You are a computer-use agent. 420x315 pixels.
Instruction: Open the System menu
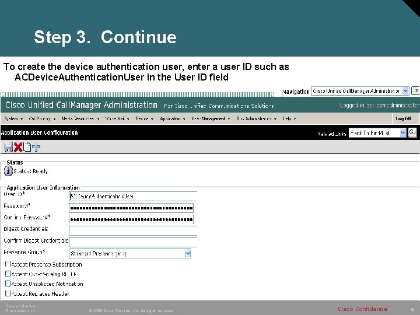(13, 118)
